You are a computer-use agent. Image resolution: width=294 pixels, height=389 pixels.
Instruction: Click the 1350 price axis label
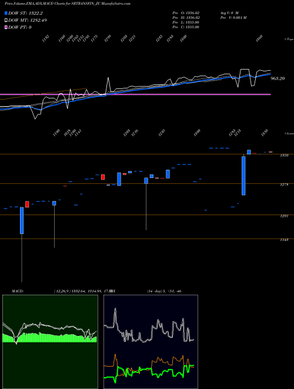285,155
